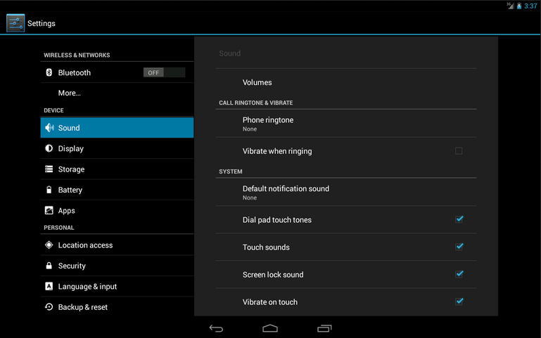Viewport: 541px width, 338px height.
Task: Tap the Home navigation button
Action: tap(270, 328)
